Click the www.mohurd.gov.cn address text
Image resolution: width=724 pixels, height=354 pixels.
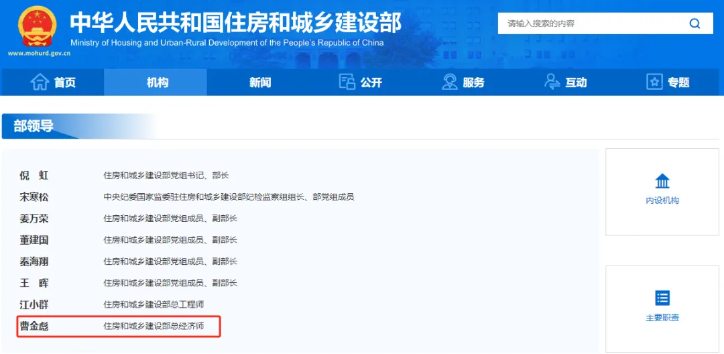40,53
